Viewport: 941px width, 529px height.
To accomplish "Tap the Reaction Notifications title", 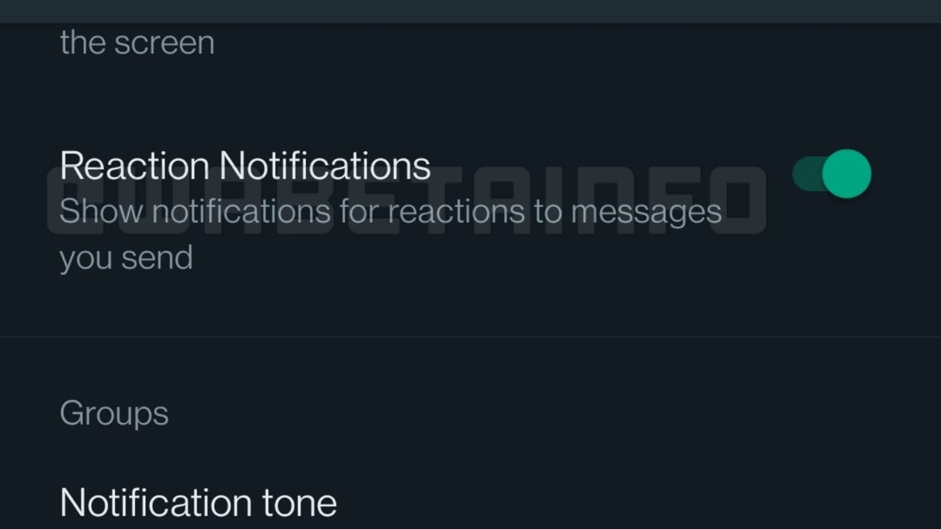I will (245, 166).
